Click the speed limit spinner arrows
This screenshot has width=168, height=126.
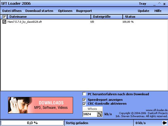(x=100, y=114)
